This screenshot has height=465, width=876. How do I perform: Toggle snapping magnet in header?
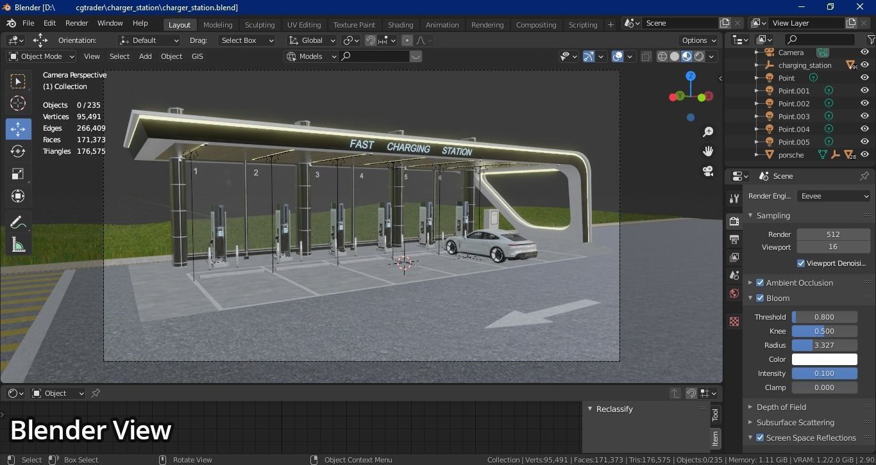tap(370, 40)
